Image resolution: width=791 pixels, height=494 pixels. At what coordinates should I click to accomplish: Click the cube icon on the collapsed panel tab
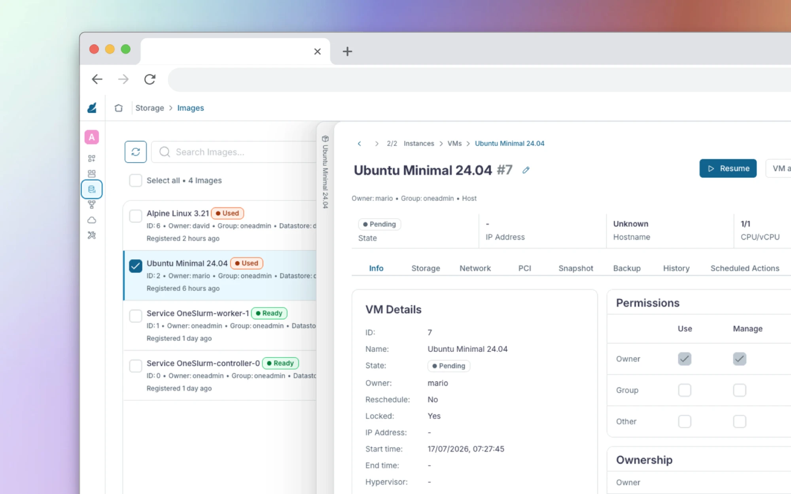point(325,139)
